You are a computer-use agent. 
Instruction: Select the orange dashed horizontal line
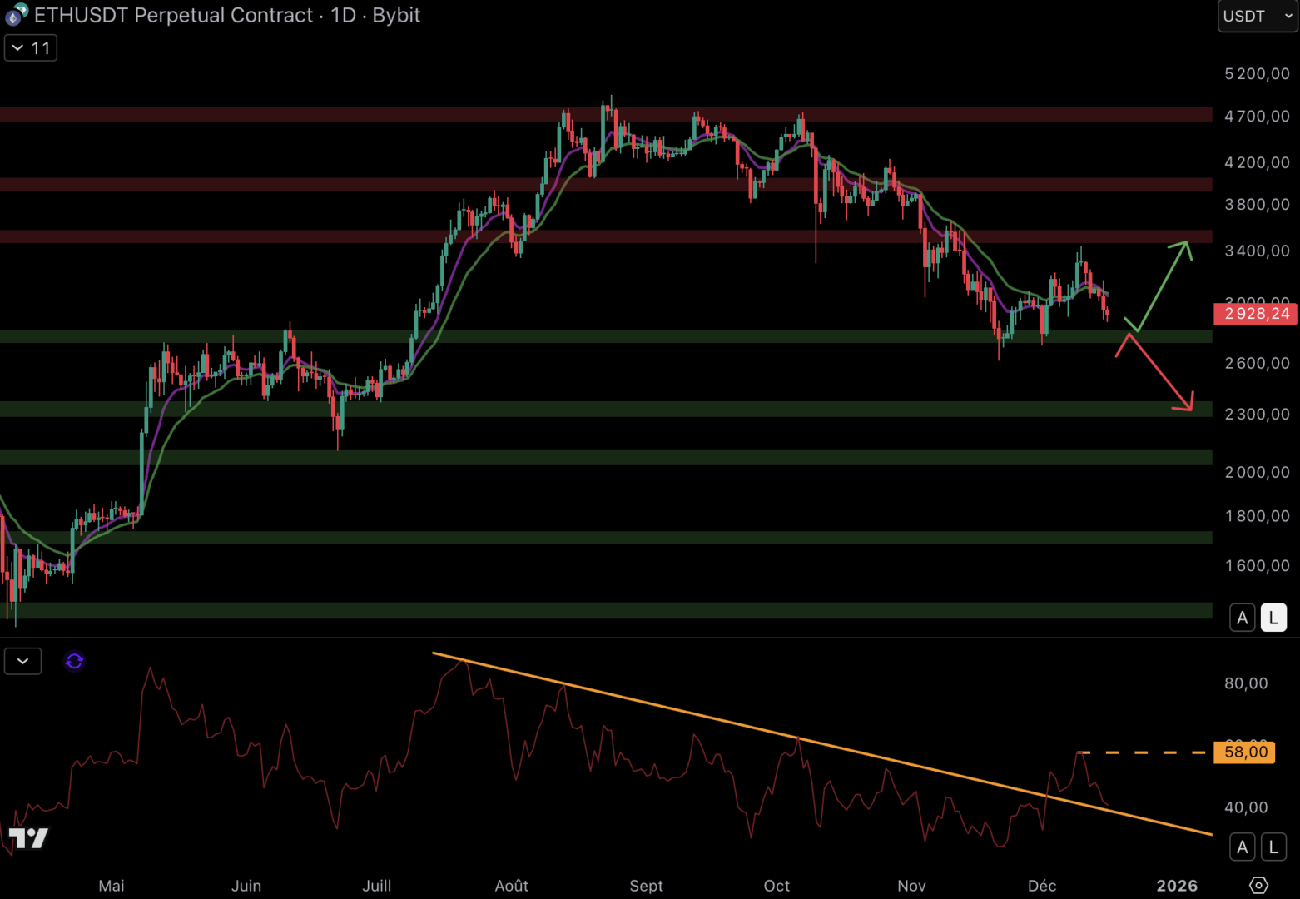1140,752
